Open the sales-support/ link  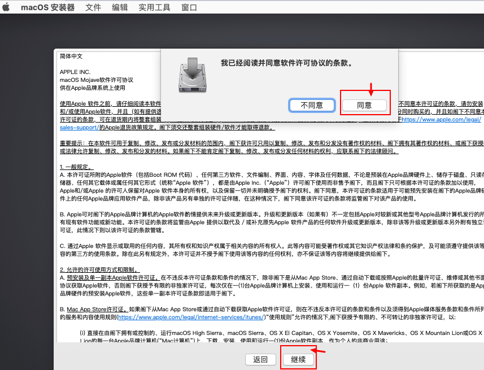pos(80,127)
